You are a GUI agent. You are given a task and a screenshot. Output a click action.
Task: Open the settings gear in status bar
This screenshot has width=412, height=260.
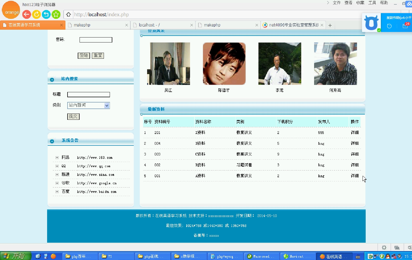click(x=384, y=247)
